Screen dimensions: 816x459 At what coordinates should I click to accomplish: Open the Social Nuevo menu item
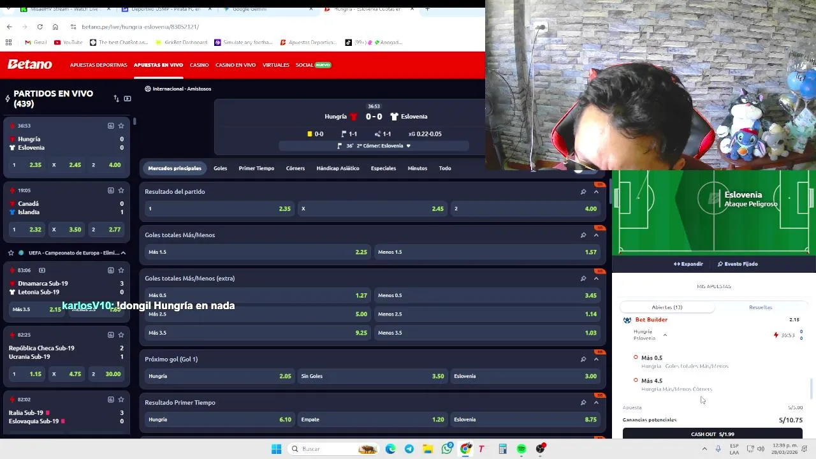point(313,65)
